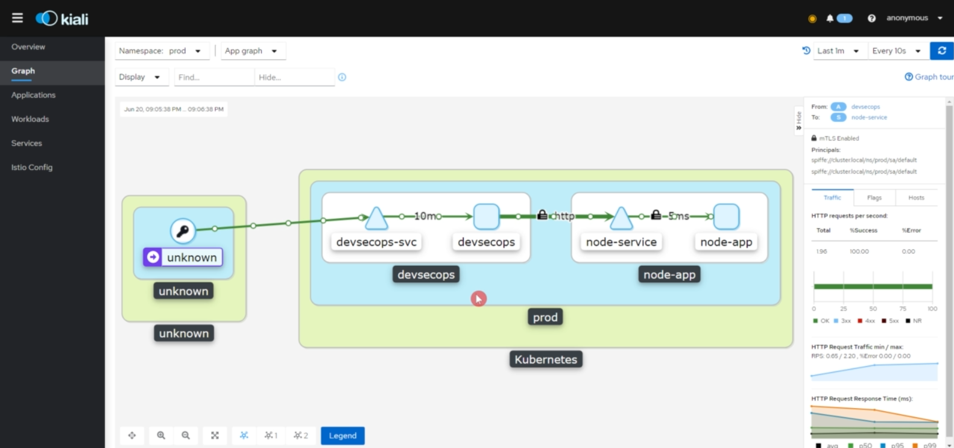Click the Legend button

[x=343, y=435]
